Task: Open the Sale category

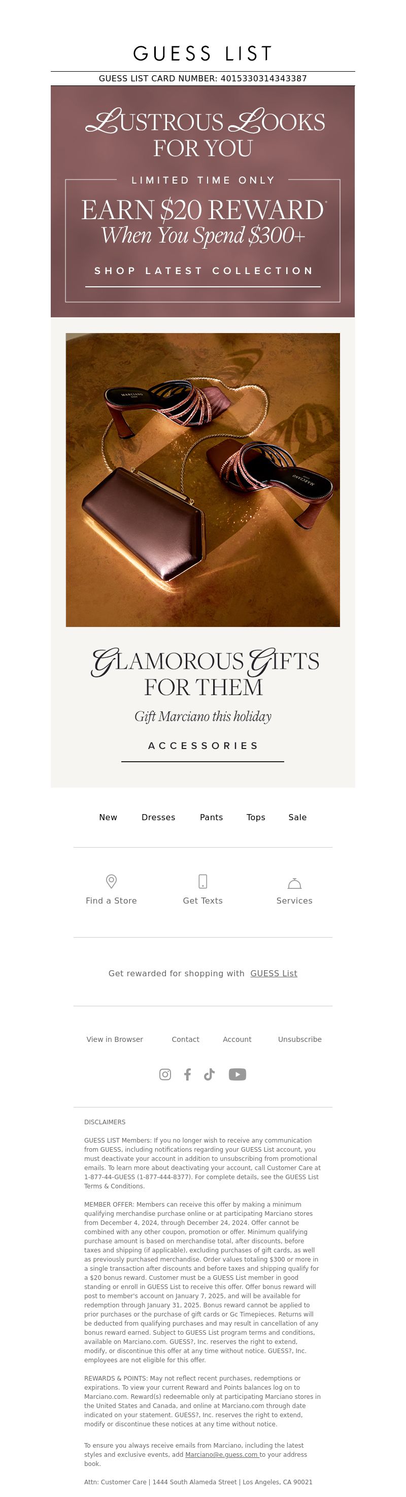Action: pyautogui.click(x=297, y=817)
